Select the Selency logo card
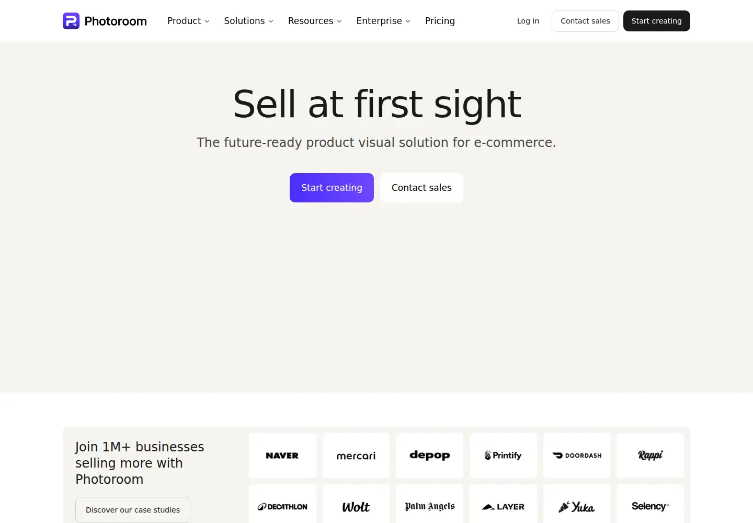This screenshot has width=753, height=523. tap(651, 504)
